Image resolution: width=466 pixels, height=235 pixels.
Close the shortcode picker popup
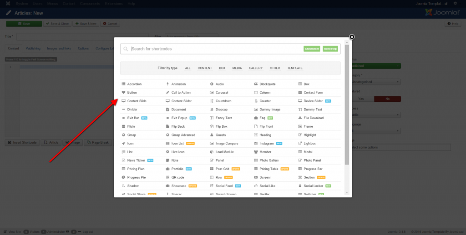[352, 37]
